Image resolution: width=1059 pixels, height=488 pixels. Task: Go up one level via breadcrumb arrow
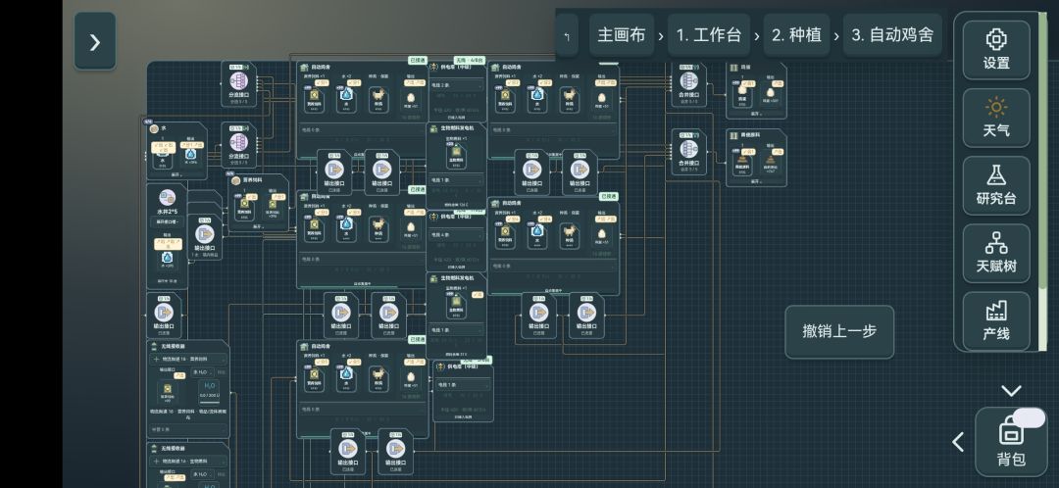click(x=567, y=36)
